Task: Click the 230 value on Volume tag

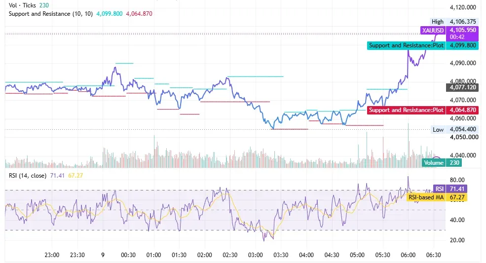Action: coord(454,163)
